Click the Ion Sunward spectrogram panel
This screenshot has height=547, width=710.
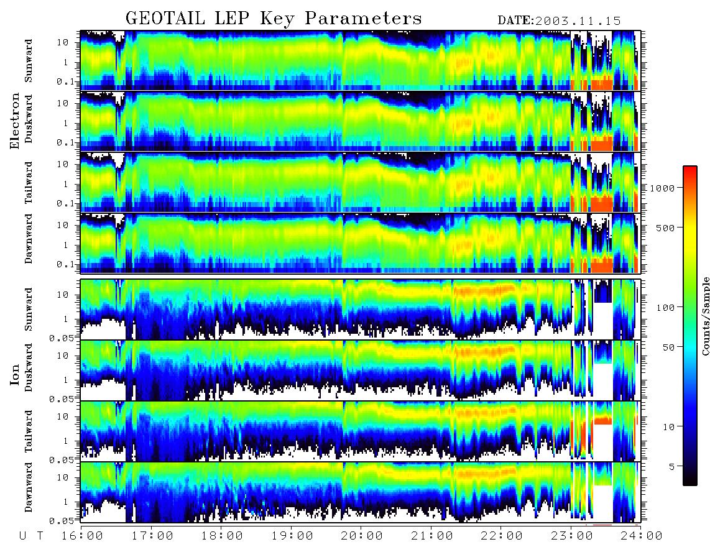(x=360, y=310)
